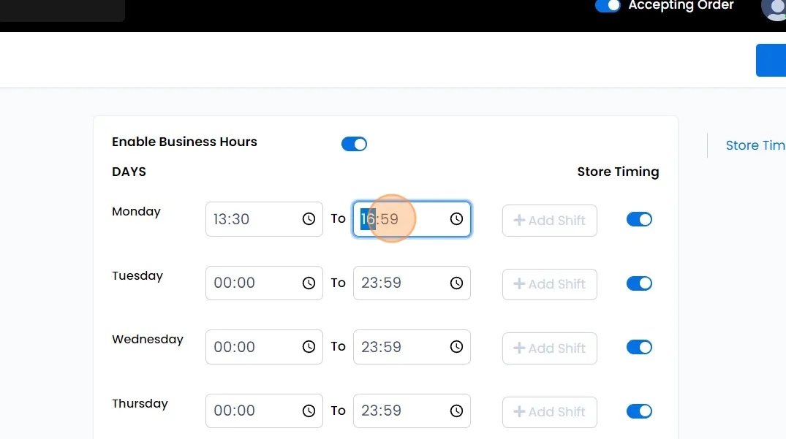Turn off Thursday store timing toggle

[639, 411]
